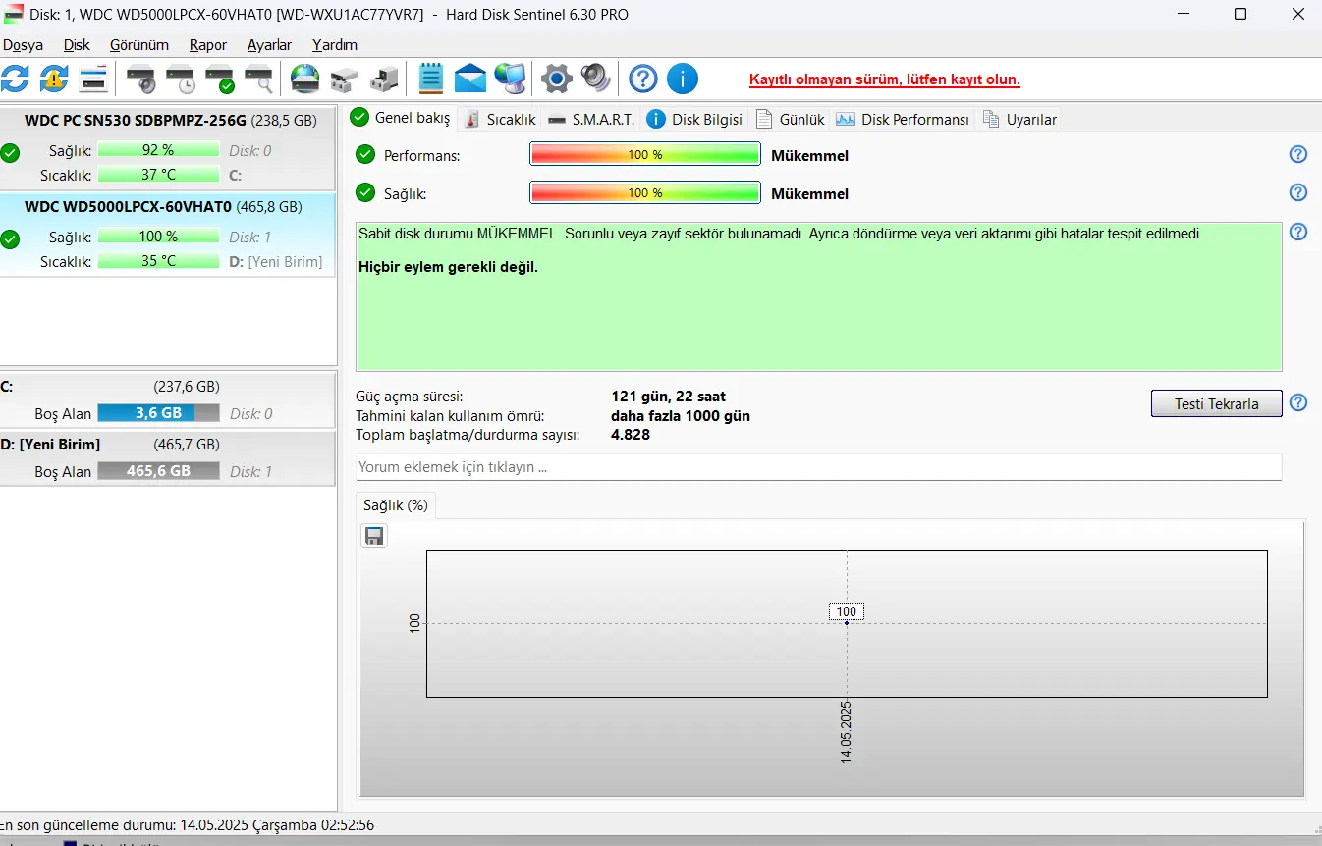Click the 35 °C temperature bar

pyautogui.click(x=158, y=261)
